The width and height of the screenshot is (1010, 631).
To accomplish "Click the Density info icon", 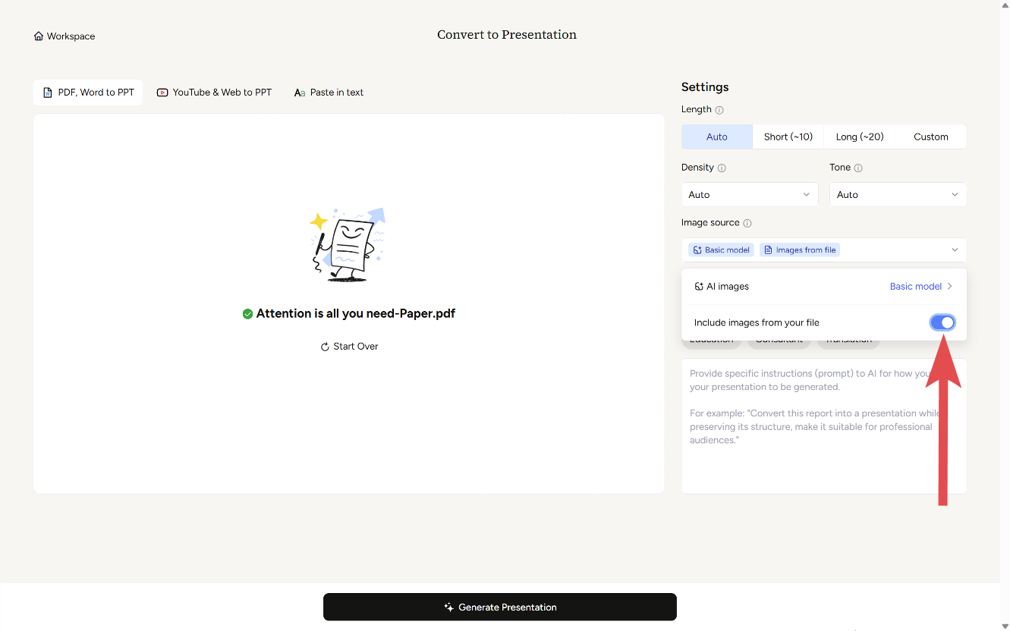I will coord(722,168).
